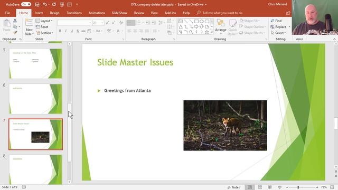The height and width of the screenshot is (190, 338).
Task: Click the zoom slider handle
Action: [298, 187]
